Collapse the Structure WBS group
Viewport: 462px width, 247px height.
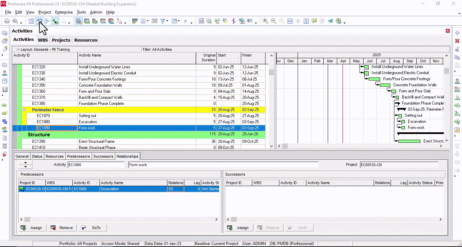click(19, 135)
